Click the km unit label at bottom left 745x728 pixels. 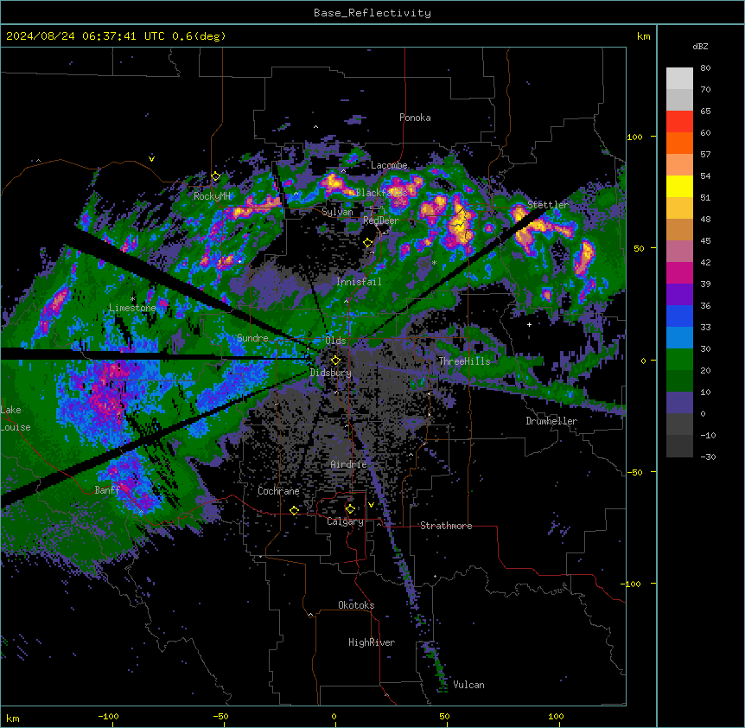(x=13, y=718)
